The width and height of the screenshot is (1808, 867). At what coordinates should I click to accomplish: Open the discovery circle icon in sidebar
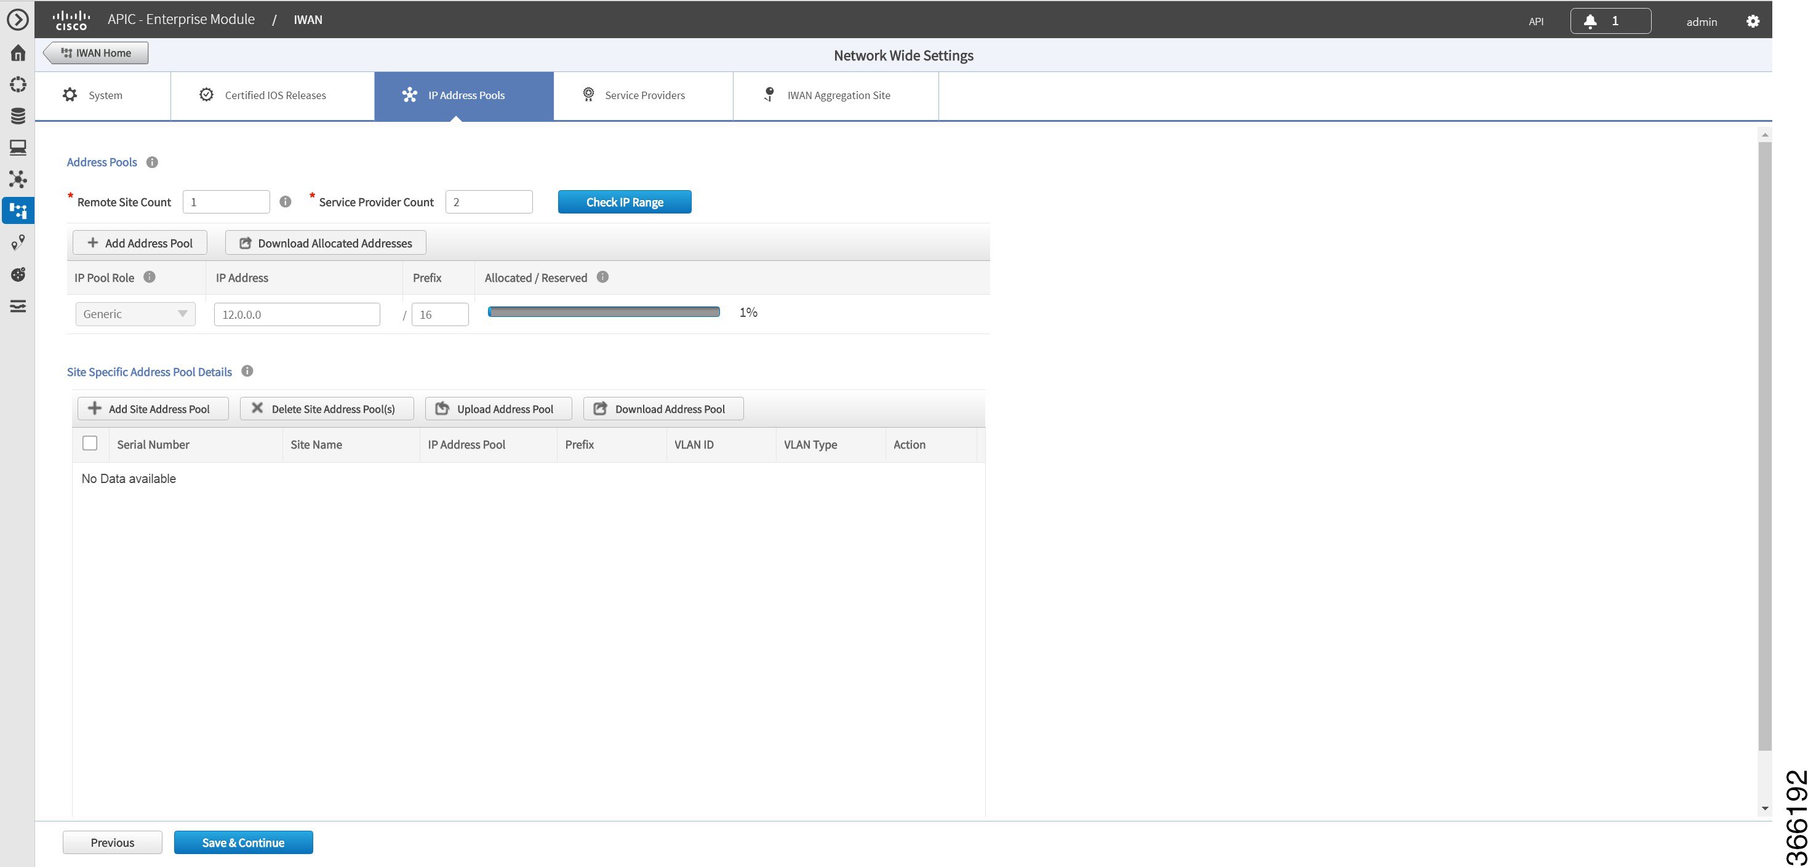pos(18,84)
